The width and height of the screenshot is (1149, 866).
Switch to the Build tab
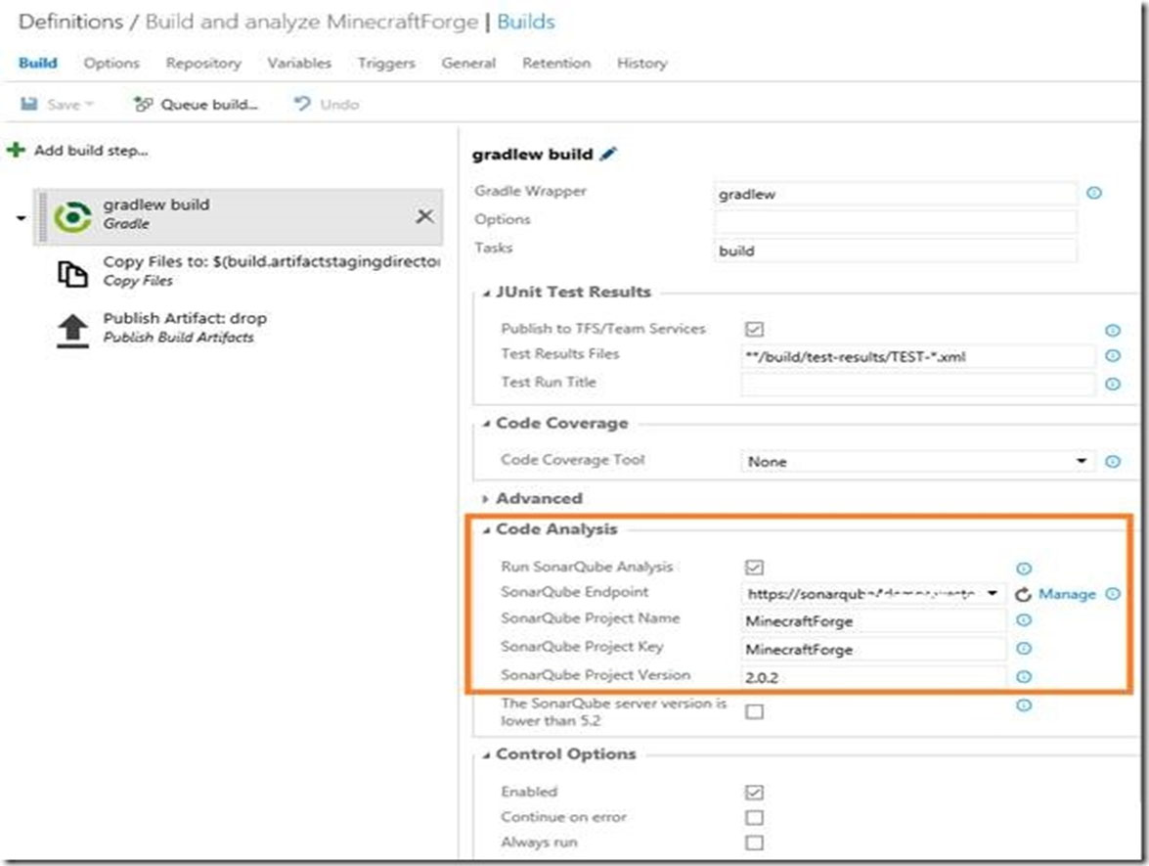pyautogui.click(x=38, y=63)
